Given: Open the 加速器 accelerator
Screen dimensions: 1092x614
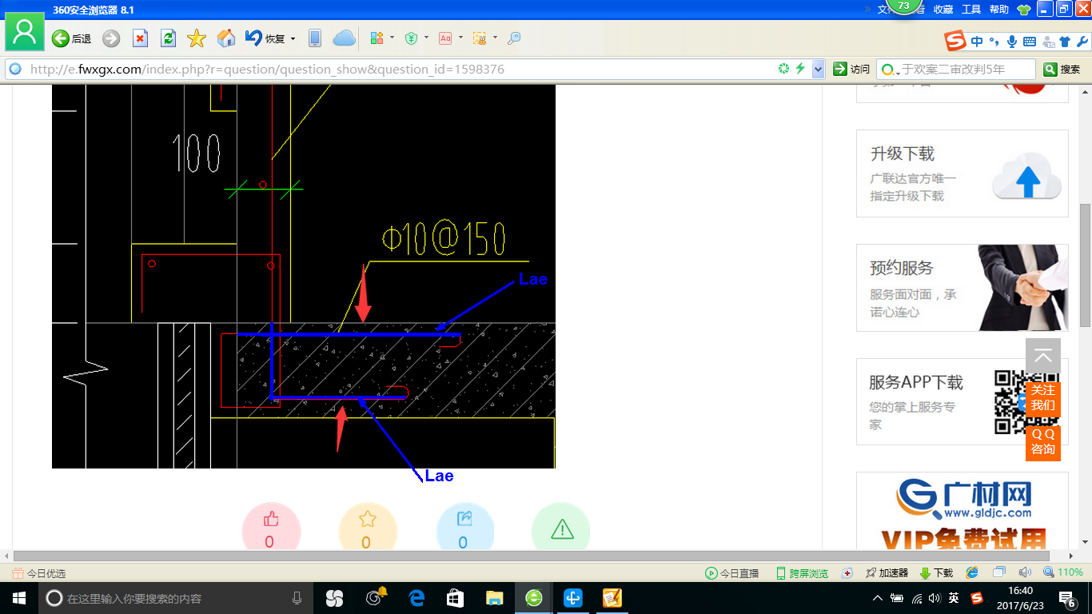Looking at the screenshot, I should click(887, 573).
